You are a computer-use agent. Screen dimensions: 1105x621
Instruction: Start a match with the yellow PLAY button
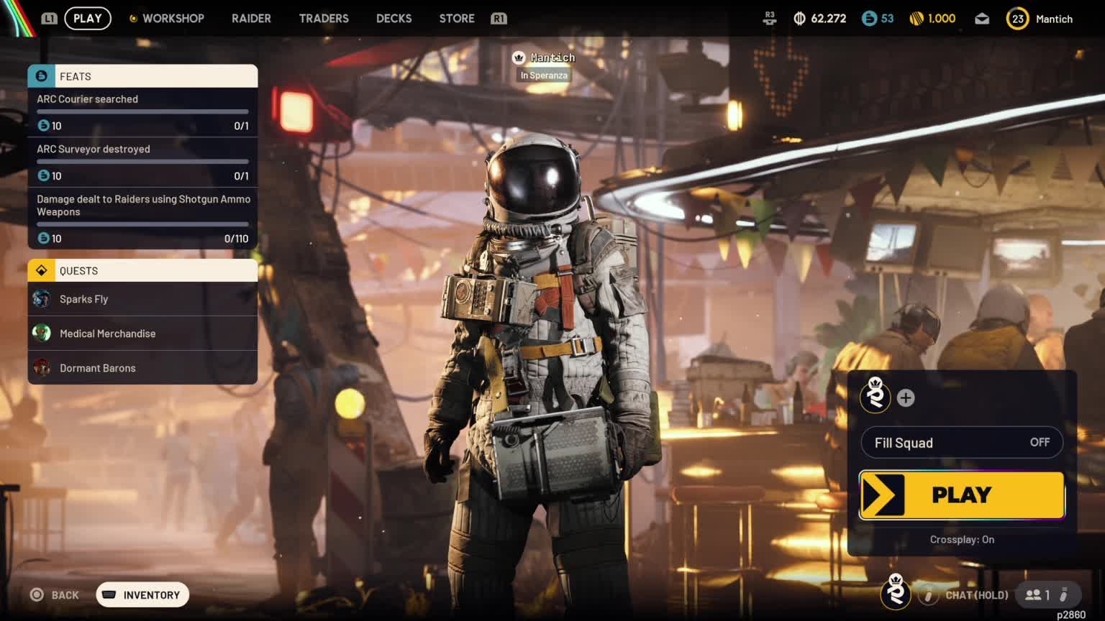[x=962, y=494]
